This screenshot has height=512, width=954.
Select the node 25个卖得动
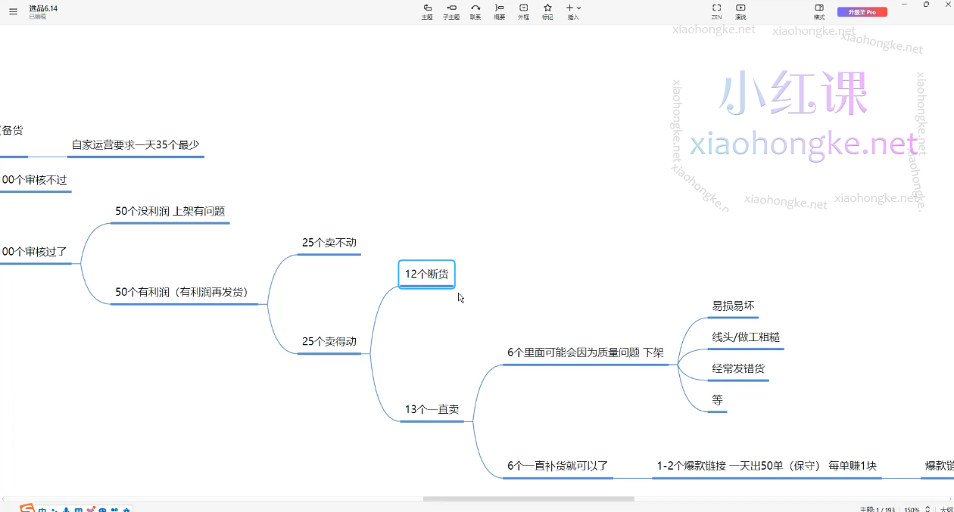point(329,342)
